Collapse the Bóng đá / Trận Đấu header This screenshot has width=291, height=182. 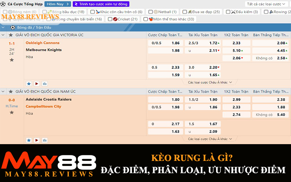tap(4, 27)
